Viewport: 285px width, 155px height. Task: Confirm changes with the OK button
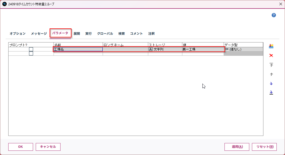[x=21, y=147]
